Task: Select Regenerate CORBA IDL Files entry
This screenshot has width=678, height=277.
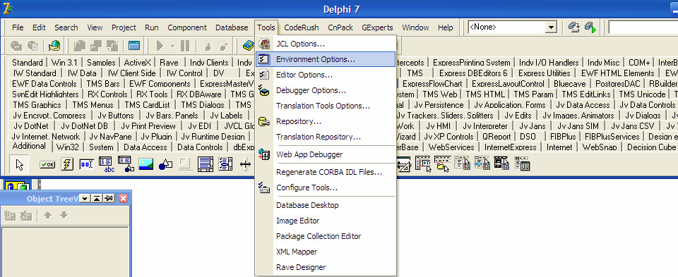Action: click(325, 172)
